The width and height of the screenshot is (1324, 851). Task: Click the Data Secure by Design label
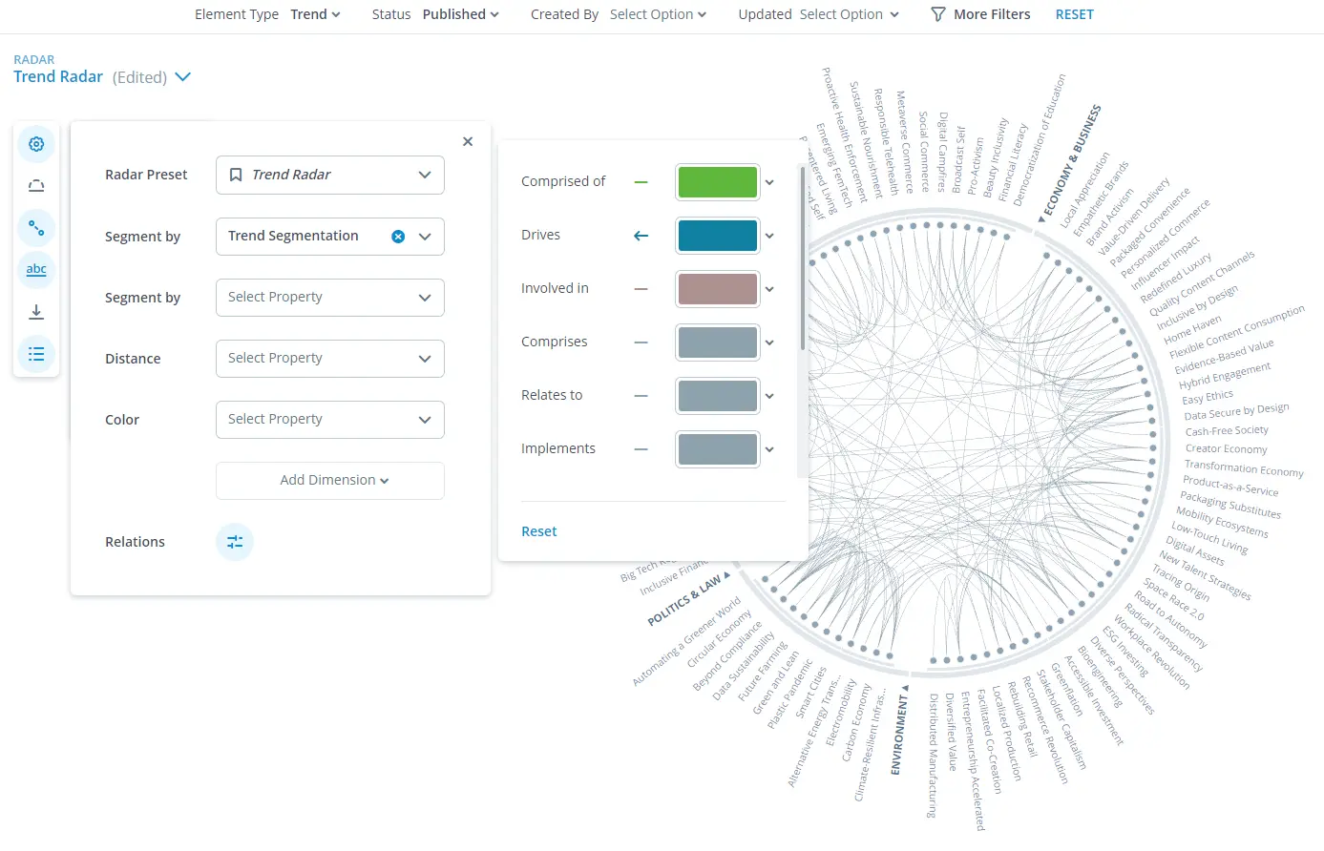(1236, 412)
